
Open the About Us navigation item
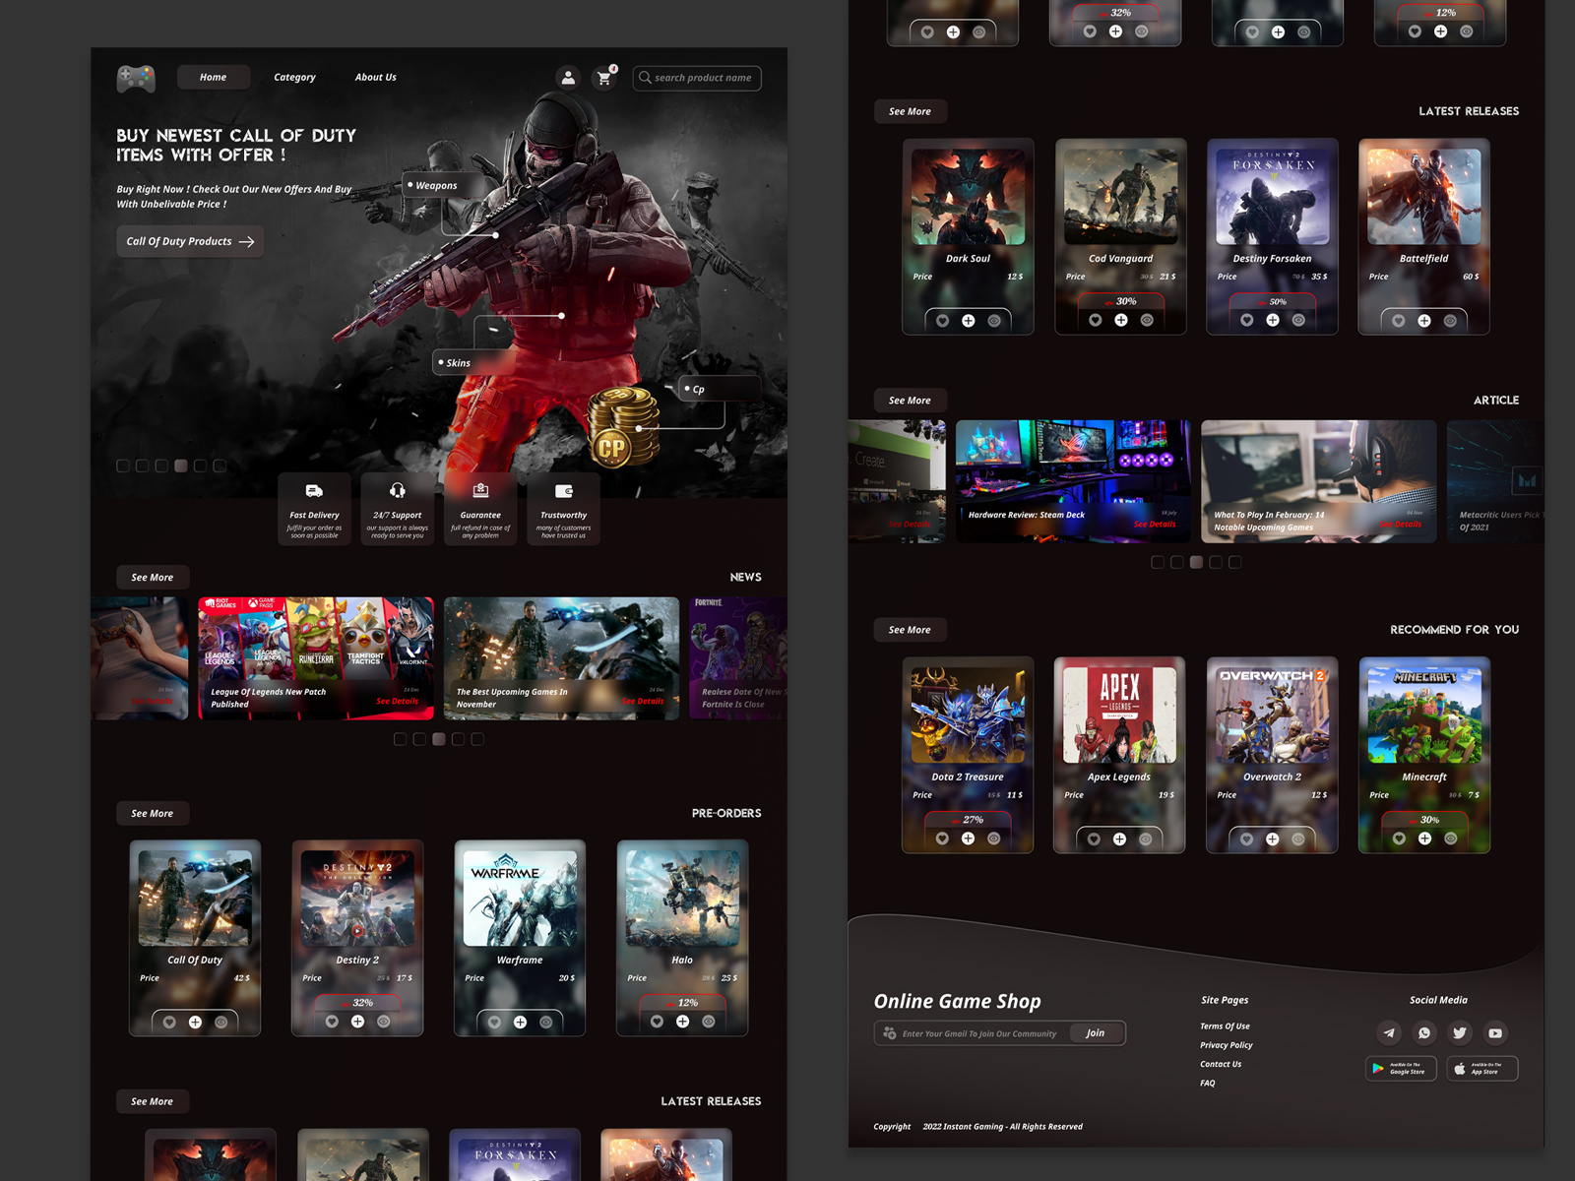[x=375, y=77]
